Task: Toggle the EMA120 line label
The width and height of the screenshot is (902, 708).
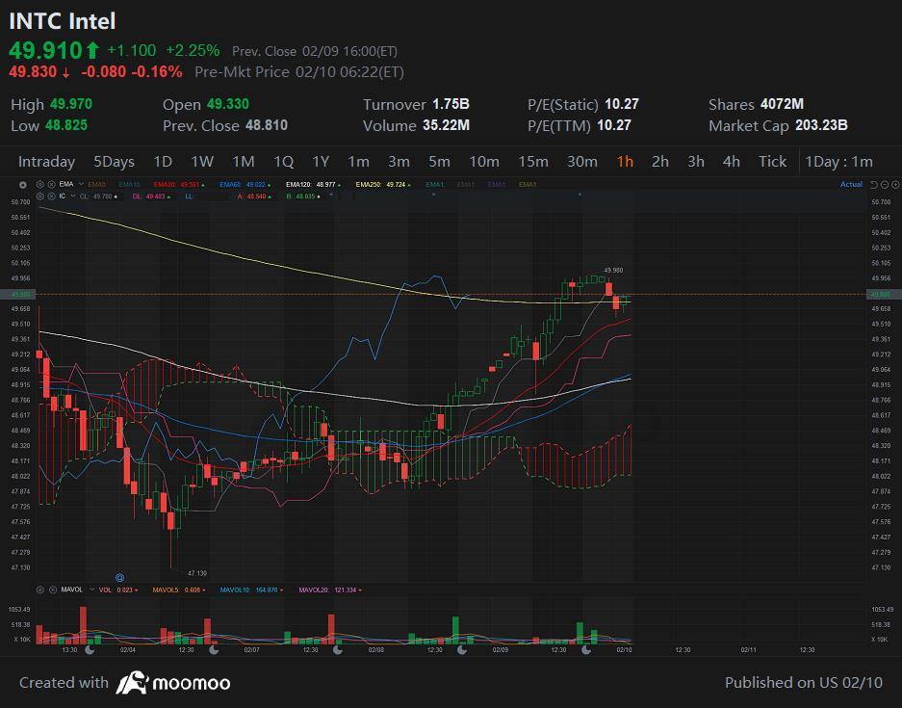Action: point(314,184)
